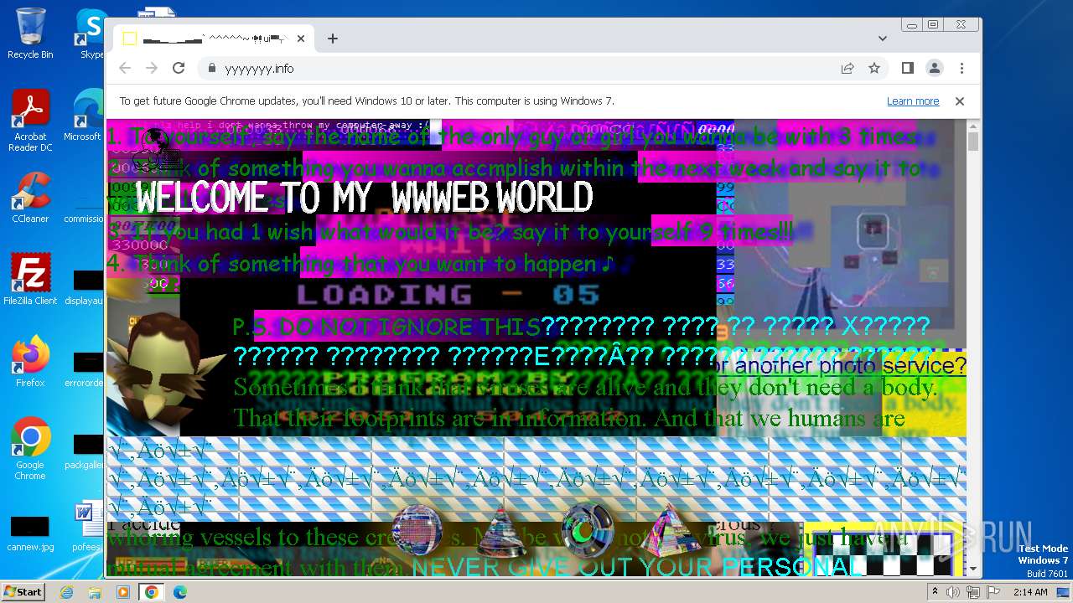The width and height of the screenshot is (1073, 603).
Task: Click the glass ring crystal icon
Action: pyautogui.click(x=586, y=529)
